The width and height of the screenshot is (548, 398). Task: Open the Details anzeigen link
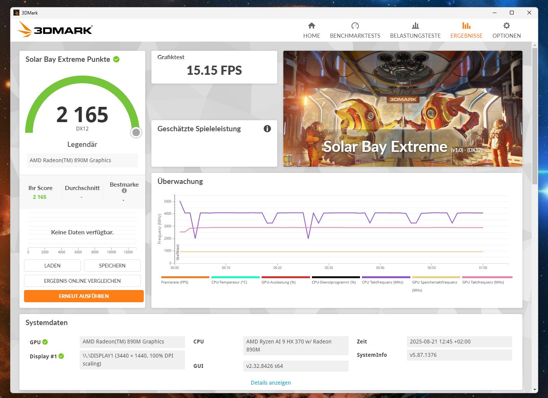pos(271,383)
